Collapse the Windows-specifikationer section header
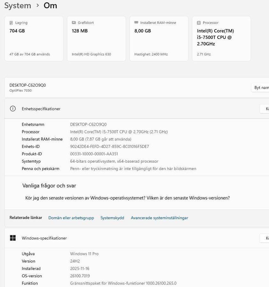The width and height of the screenshot is (269, 287). click(128, 238)
